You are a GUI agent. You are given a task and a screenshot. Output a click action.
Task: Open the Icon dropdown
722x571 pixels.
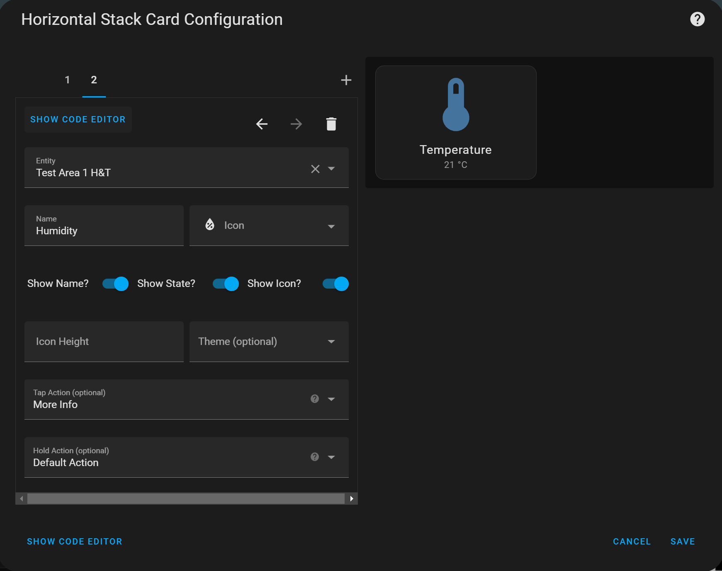coord(331,226)
